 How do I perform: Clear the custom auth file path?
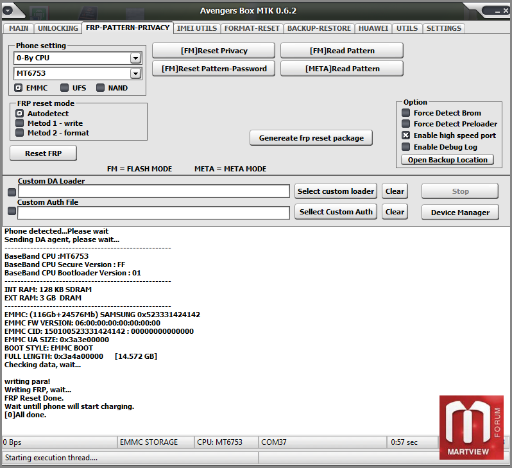point(395,212)
